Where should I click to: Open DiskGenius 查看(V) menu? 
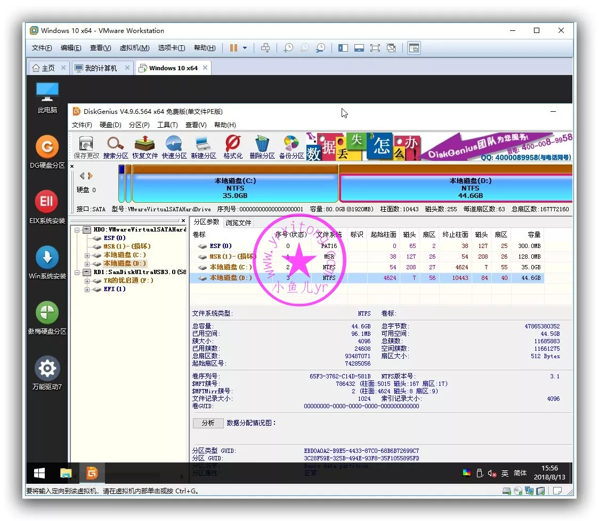click(x=196, y=125)
